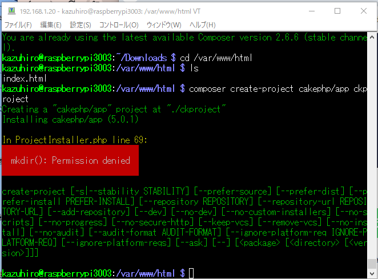This screenshot has height=279, width=378.
Task: Maximize the Tera Term window
Action: pos(337,11)
